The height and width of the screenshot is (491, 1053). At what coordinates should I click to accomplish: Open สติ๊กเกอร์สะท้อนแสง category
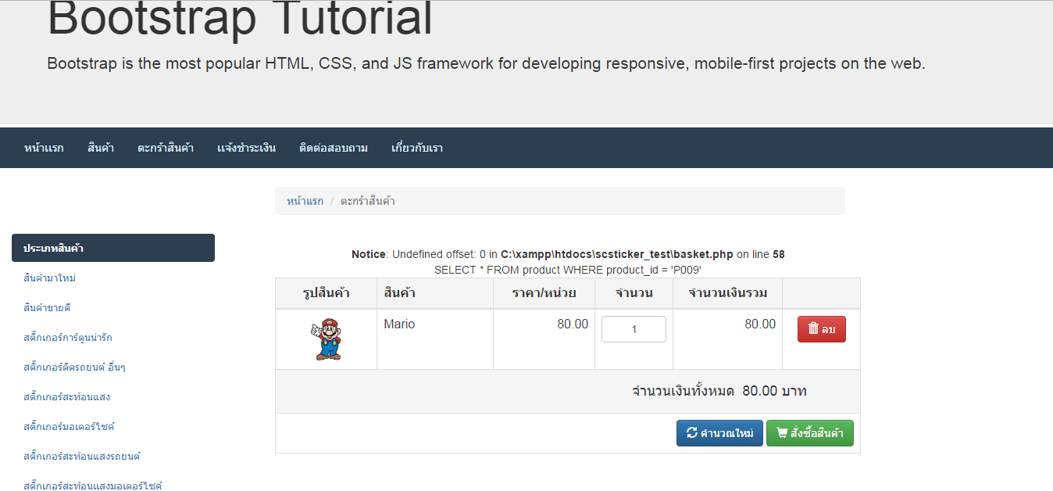tap(66, 397)
